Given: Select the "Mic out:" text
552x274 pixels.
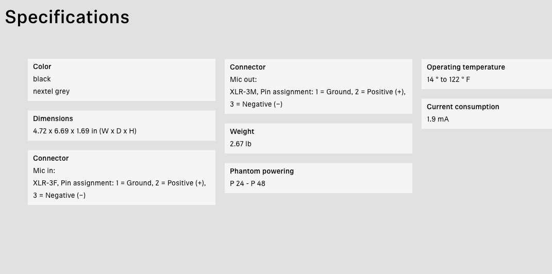Looking at the screenshot, I should (x=243, y=79).
